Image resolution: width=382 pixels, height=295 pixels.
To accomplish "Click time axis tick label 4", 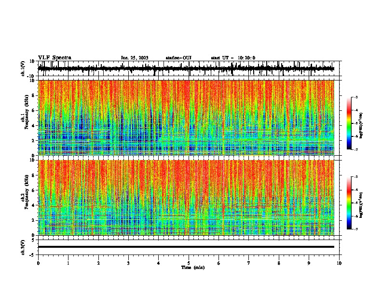I will coord(159,263).
